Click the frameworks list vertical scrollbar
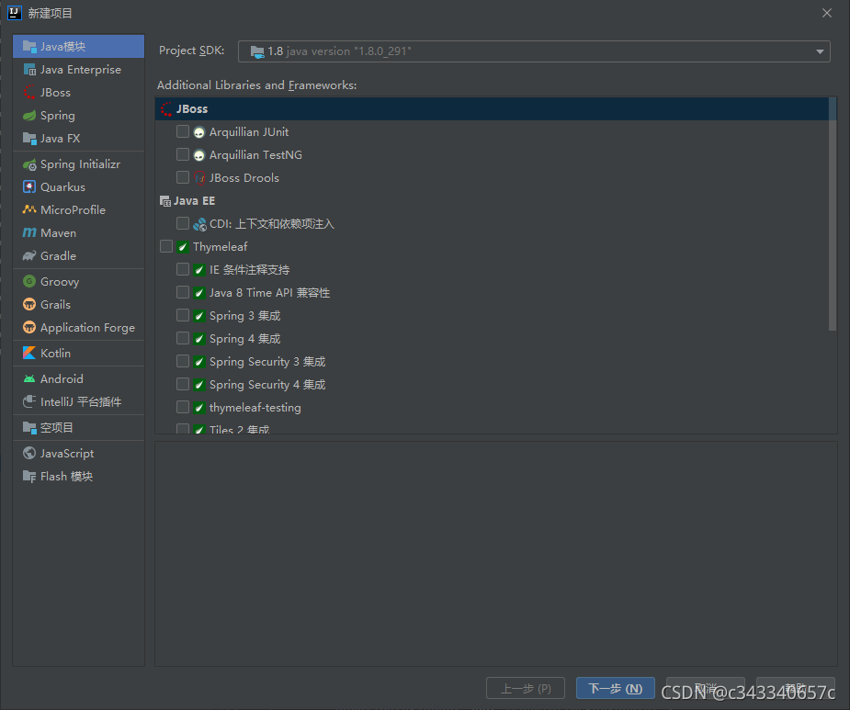Image resolution: width=850 pixels, height=710 pixels. [x=833, y=214]
